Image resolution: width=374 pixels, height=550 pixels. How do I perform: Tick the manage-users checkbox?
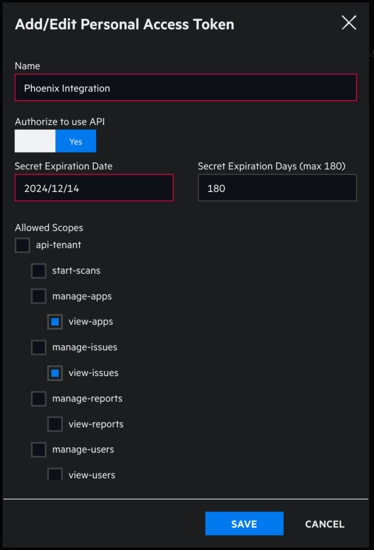tap(39, 450)
